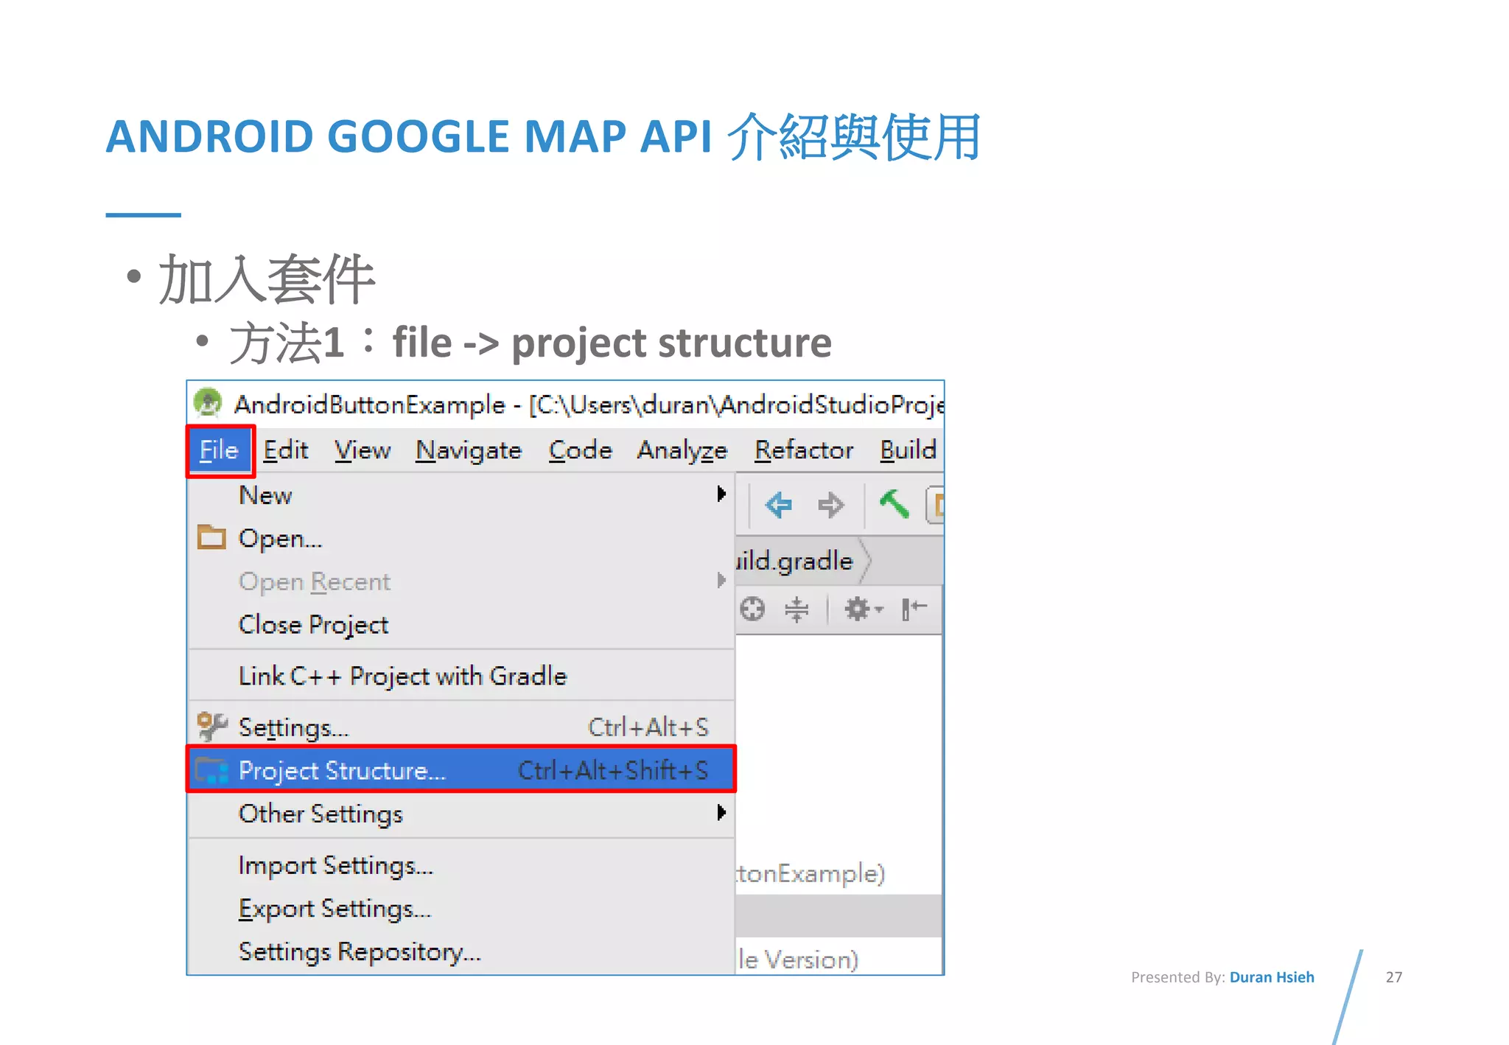Open Settings Repository...

click(x=461, y=952)
